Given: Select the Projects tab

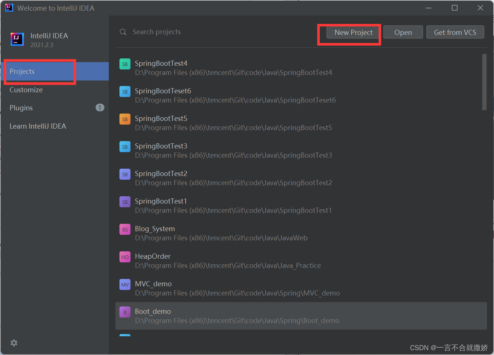Looking at the screenshot, I should 55,71.
